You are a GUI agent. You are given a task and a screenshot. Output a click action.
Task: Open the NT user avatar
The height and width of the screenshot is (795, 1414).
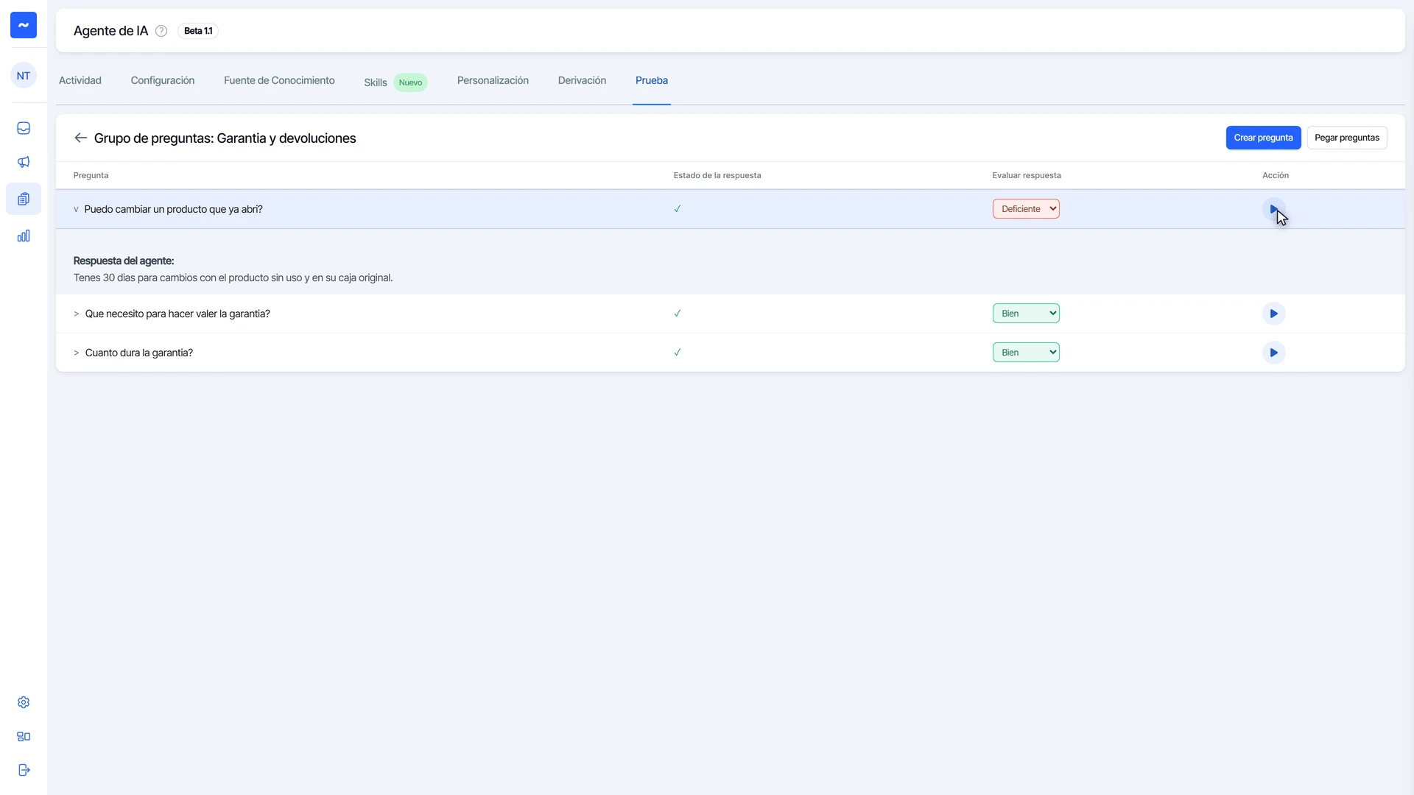[x=24, y=76]
